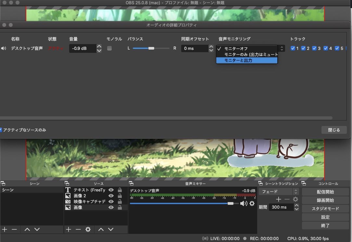
Task: Select モニターのみ (出力はミュート option
Action: pos(247,54)
